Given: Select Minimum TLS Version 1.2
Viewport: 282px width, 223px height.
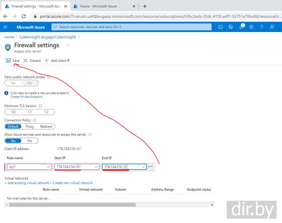Looking at the screenshot, I should click(46, 112).
